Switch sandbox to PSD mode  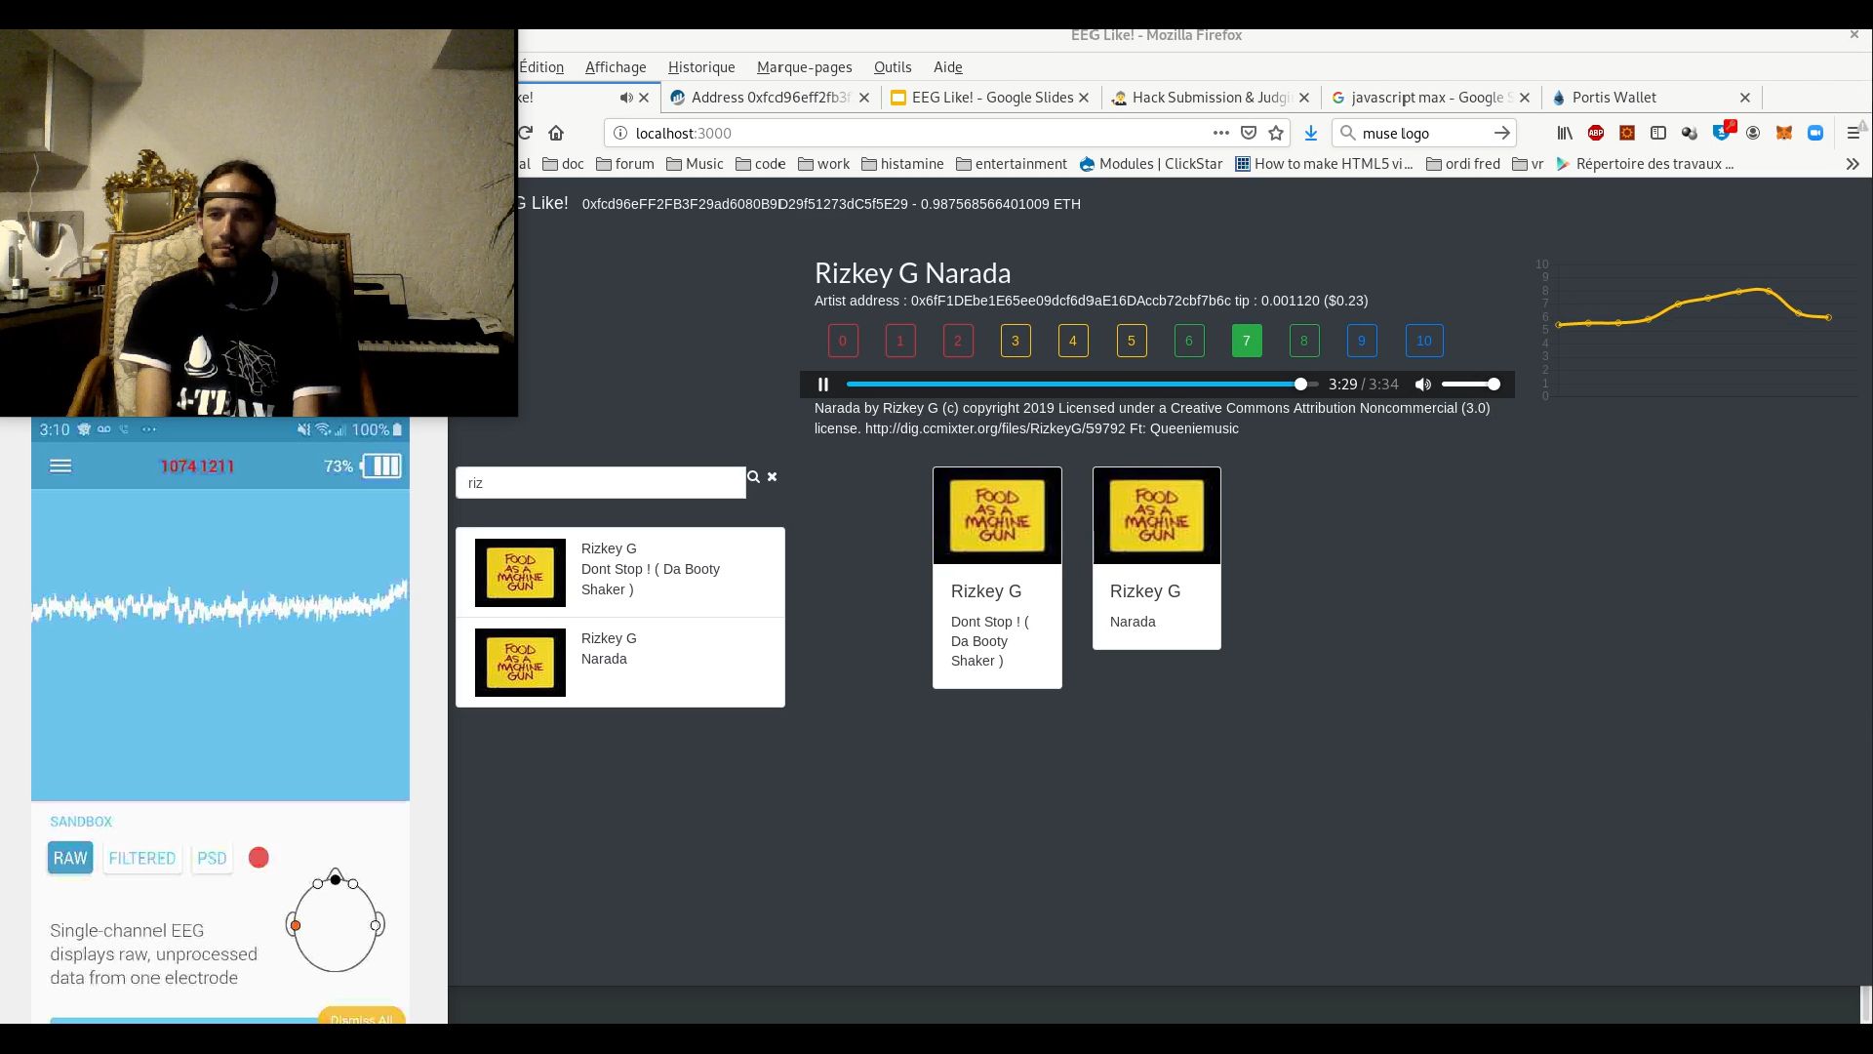pos(212,858)
